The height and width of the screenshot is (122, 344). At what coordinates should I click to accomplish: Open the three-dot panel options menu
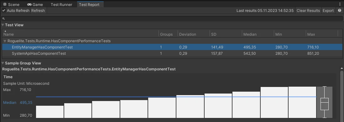[340, 4]
